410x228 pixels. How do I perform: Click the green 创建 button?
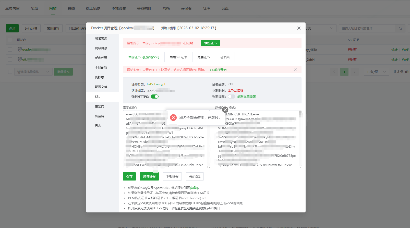pos(12,28)
